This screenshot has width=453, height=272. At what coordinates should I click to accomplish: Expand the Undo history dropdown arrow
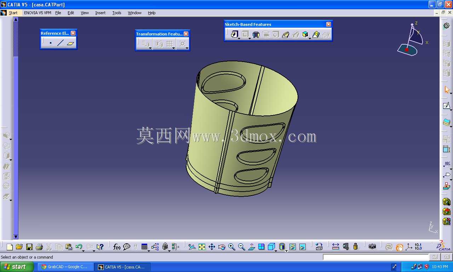tap(83, 250)
